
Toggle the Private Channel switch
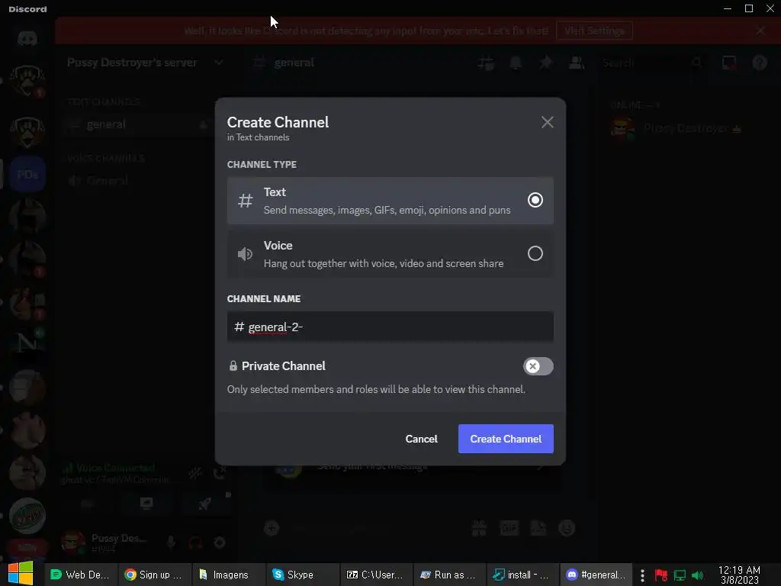538,366
